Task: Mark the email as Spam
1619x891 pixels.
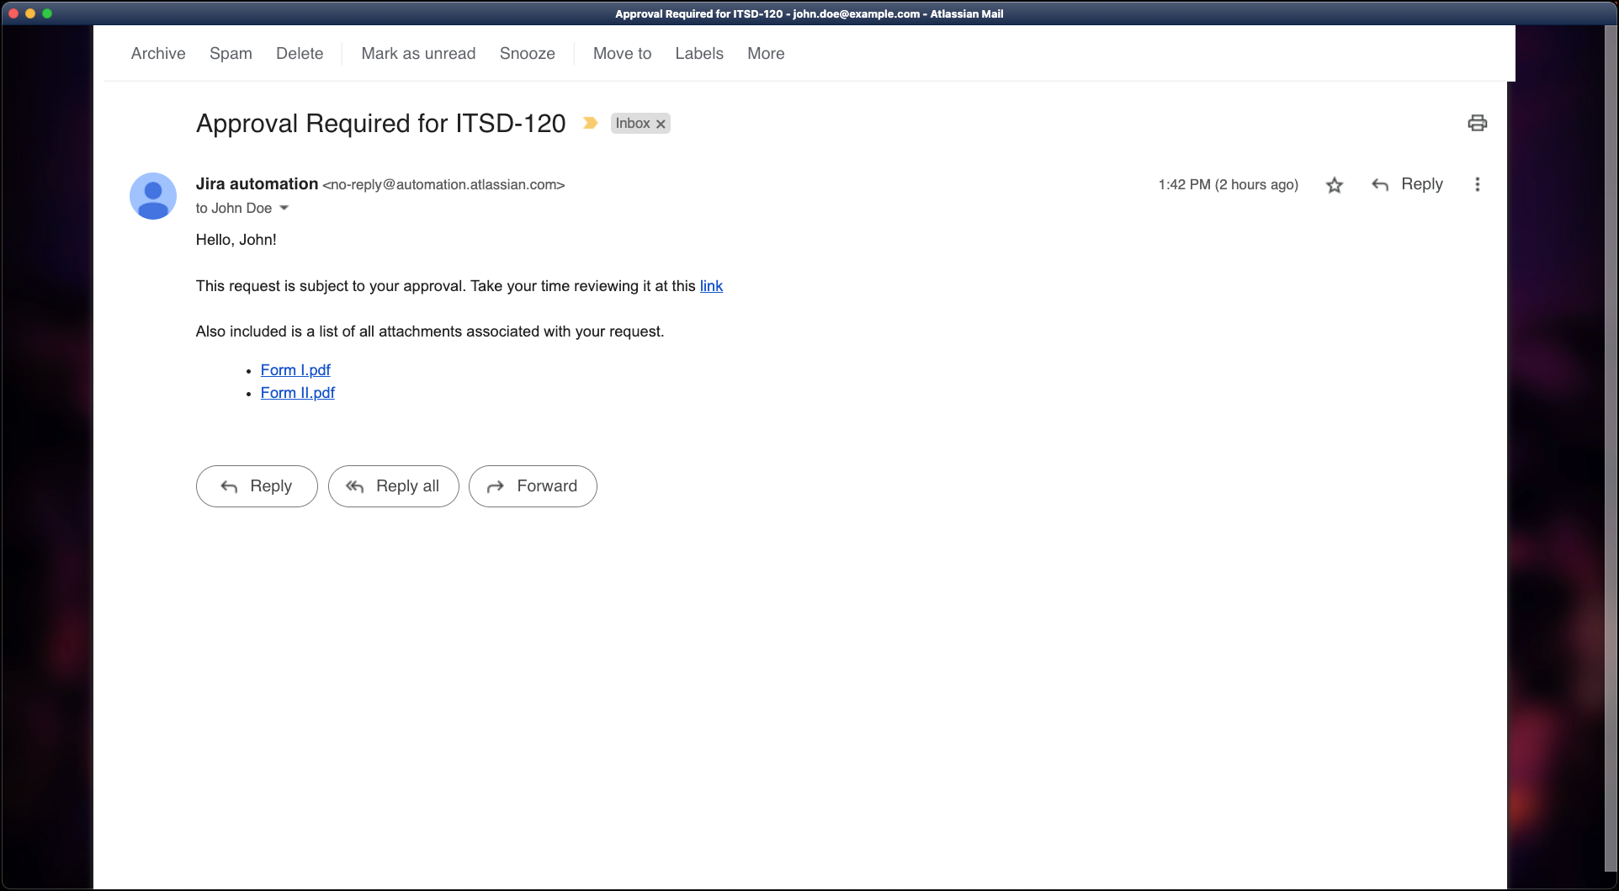Action: tap(231, 53)
